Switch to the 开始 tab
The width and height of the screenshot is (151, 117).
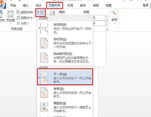[x=13, y=5]
